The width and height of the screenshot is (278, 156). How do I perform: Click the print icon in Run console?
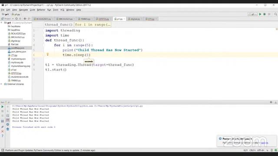(x=8, y=125)
